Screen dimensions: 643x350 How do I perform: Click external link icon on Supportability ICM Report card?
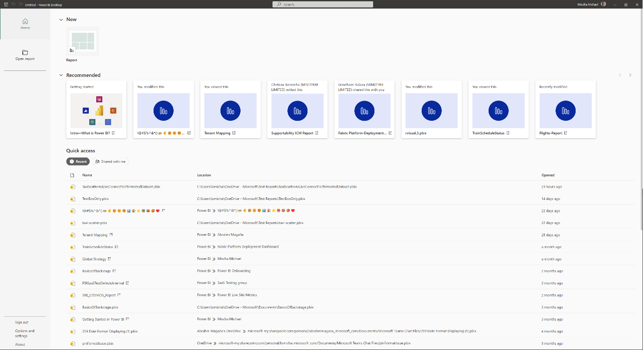[317, 133]
